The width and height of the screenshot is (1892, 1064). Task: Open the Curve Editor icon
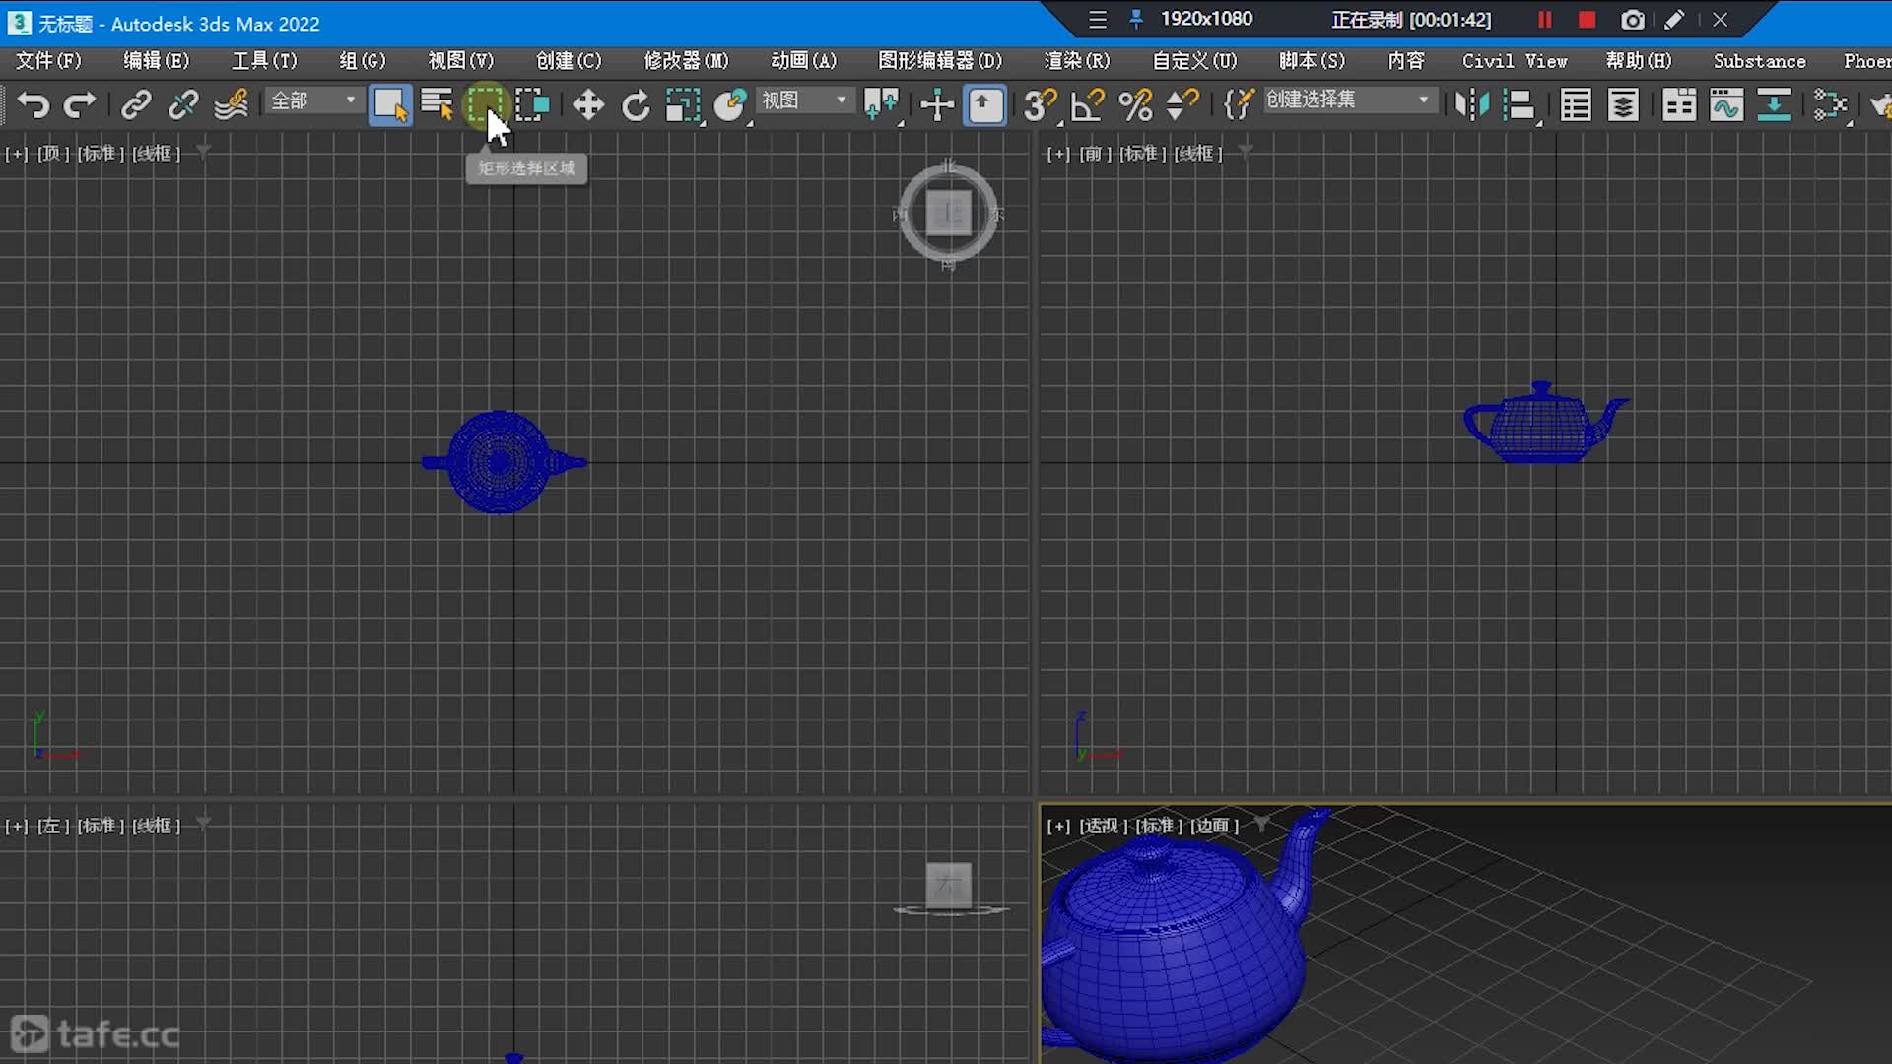click(1726, 104)
